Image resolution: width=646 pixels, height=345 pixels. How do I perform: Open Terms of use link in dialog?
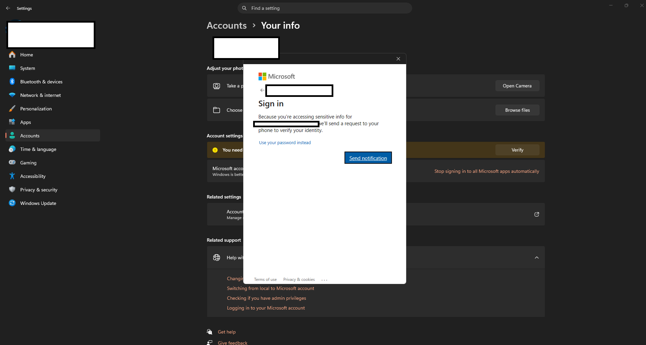[265, 280]
